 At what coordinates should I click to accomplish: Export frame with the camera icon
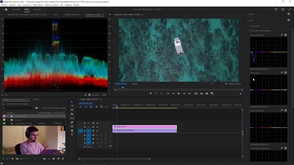tap(207, 93)
